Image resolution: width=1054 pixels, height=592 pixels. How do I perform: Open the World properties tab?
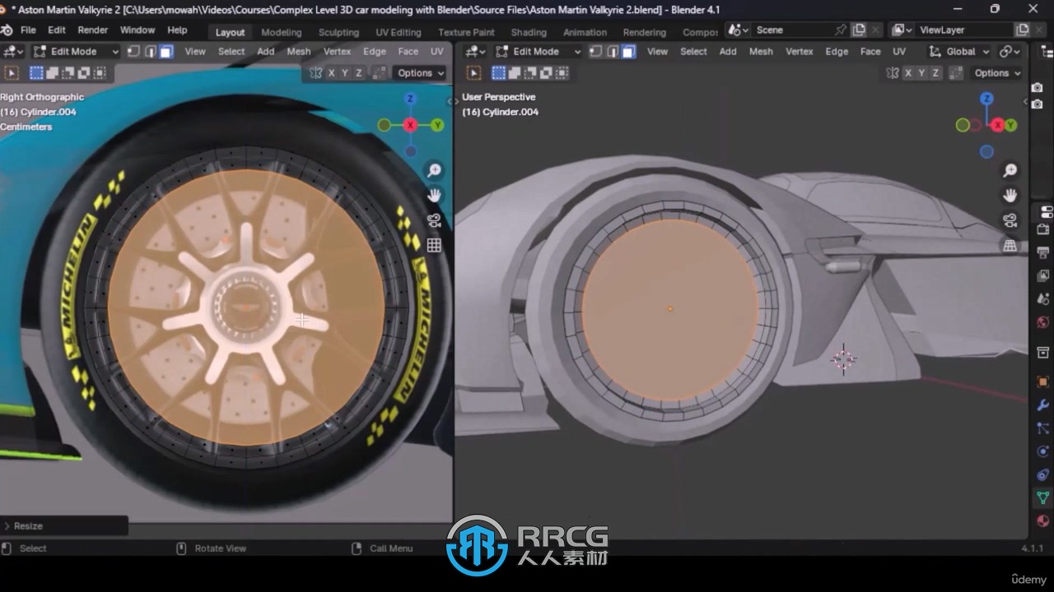[1042, 321]
